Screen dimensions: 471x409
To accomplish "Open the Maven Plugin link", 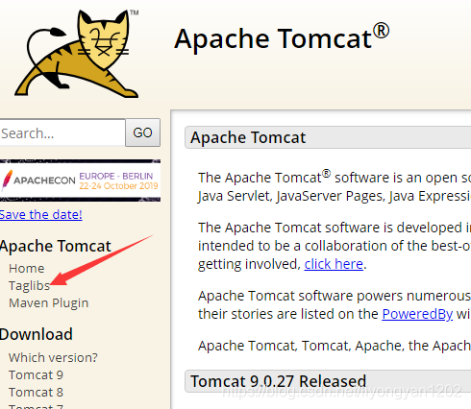I will [48, 302].
